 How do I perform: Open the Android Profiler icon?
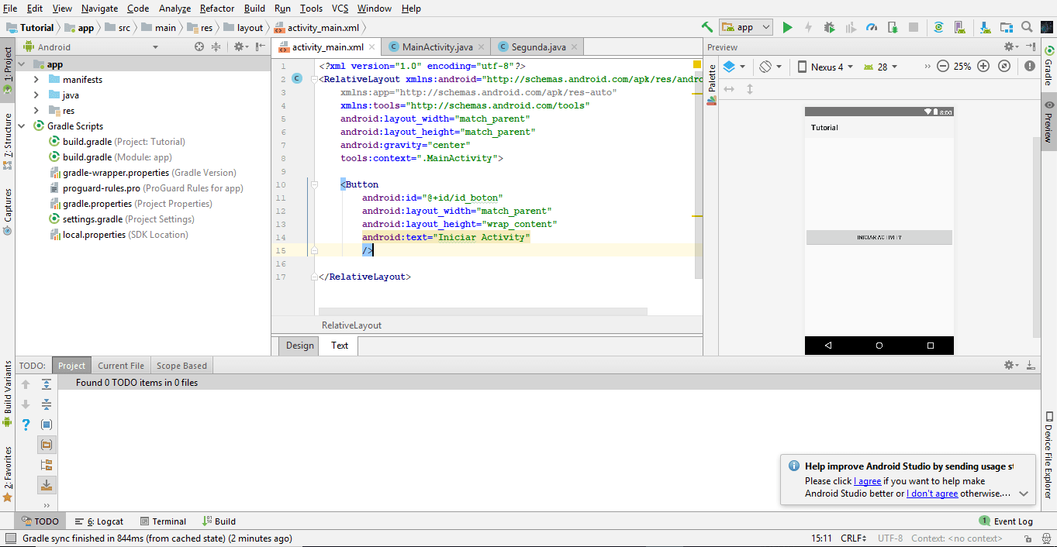coord(870,26)
